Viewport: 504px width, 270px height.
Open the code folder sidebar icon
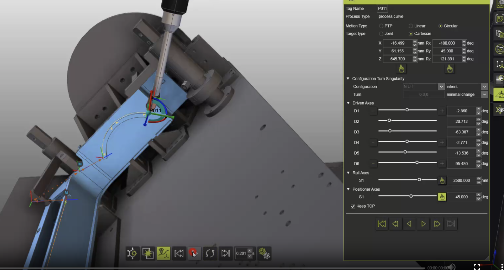(x=499, y=49)
